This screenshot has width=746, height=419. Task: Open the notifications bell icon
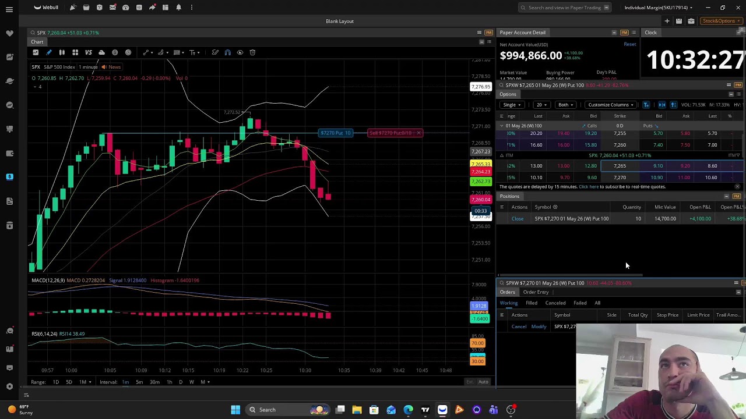point(179,7)
